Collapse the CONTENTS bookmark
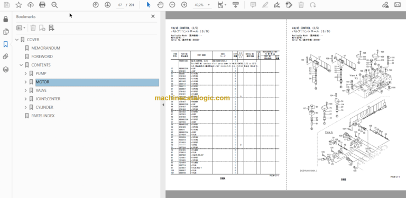The image size is (406, 198). coord(21,65)
